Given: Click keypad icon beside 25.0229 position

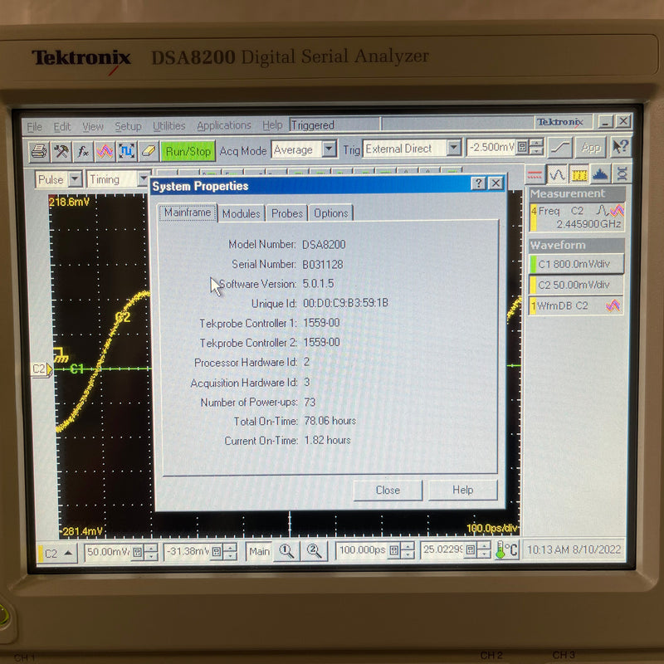Looking at the screenshot, I should [470, 549].
